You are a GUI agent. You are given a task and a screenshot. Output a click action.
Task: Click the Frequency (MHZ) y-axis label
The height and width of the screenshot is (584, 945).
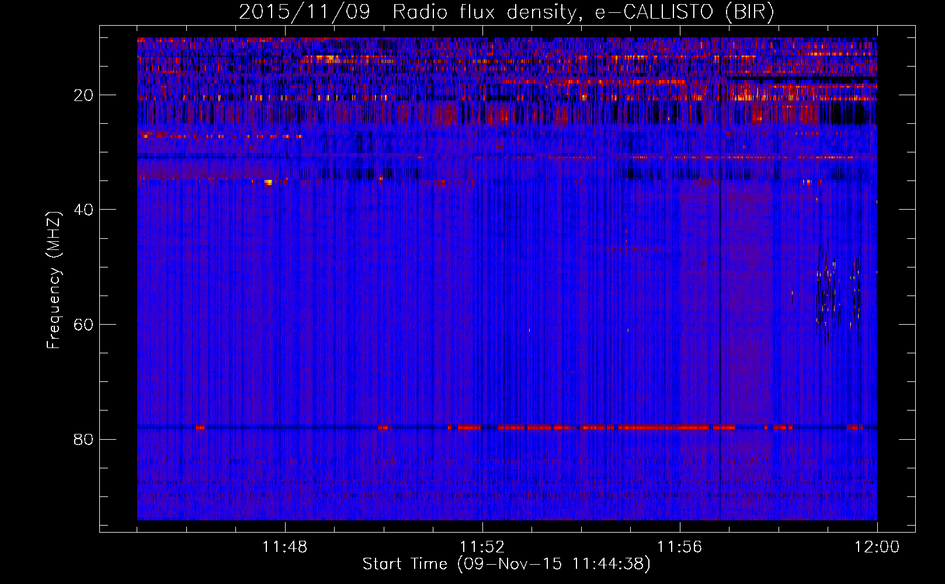tap(53, 280)
